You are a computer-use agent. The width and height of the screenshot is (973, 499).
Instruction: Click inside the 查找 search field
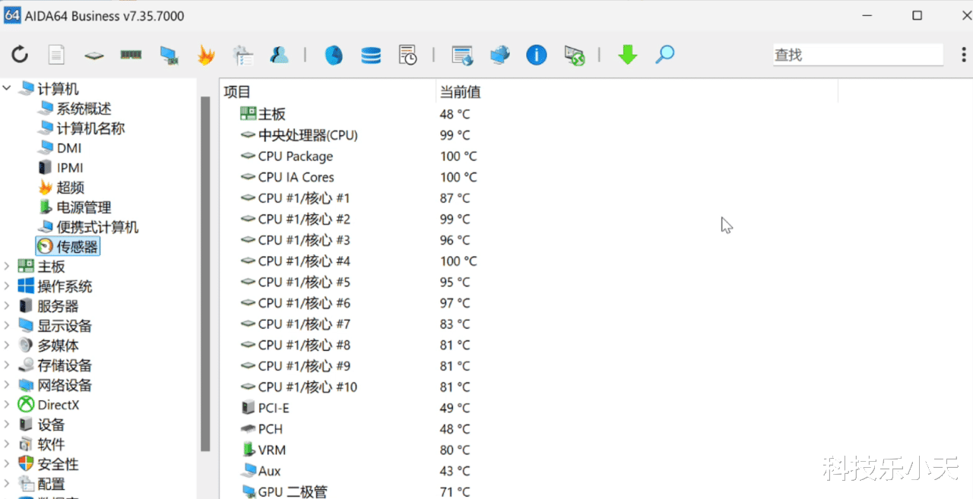pos(858,55)
